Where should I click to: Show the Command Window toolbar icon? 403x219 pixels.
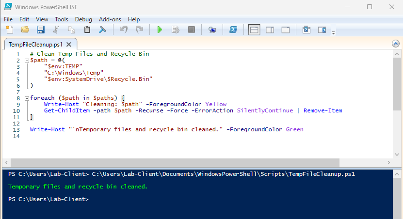[x=306, y=30]
